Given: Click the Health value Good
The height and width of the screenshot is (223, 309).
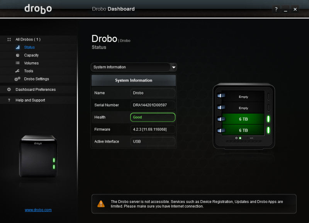Looking at the screenshot, I should tap(153, 117).
